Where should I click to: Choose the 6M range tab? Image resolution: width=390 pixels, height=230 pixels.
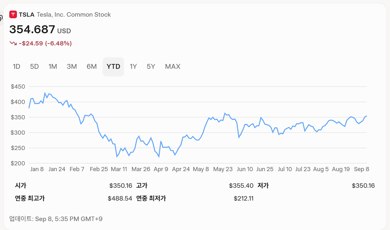click(x=91, y=67)
